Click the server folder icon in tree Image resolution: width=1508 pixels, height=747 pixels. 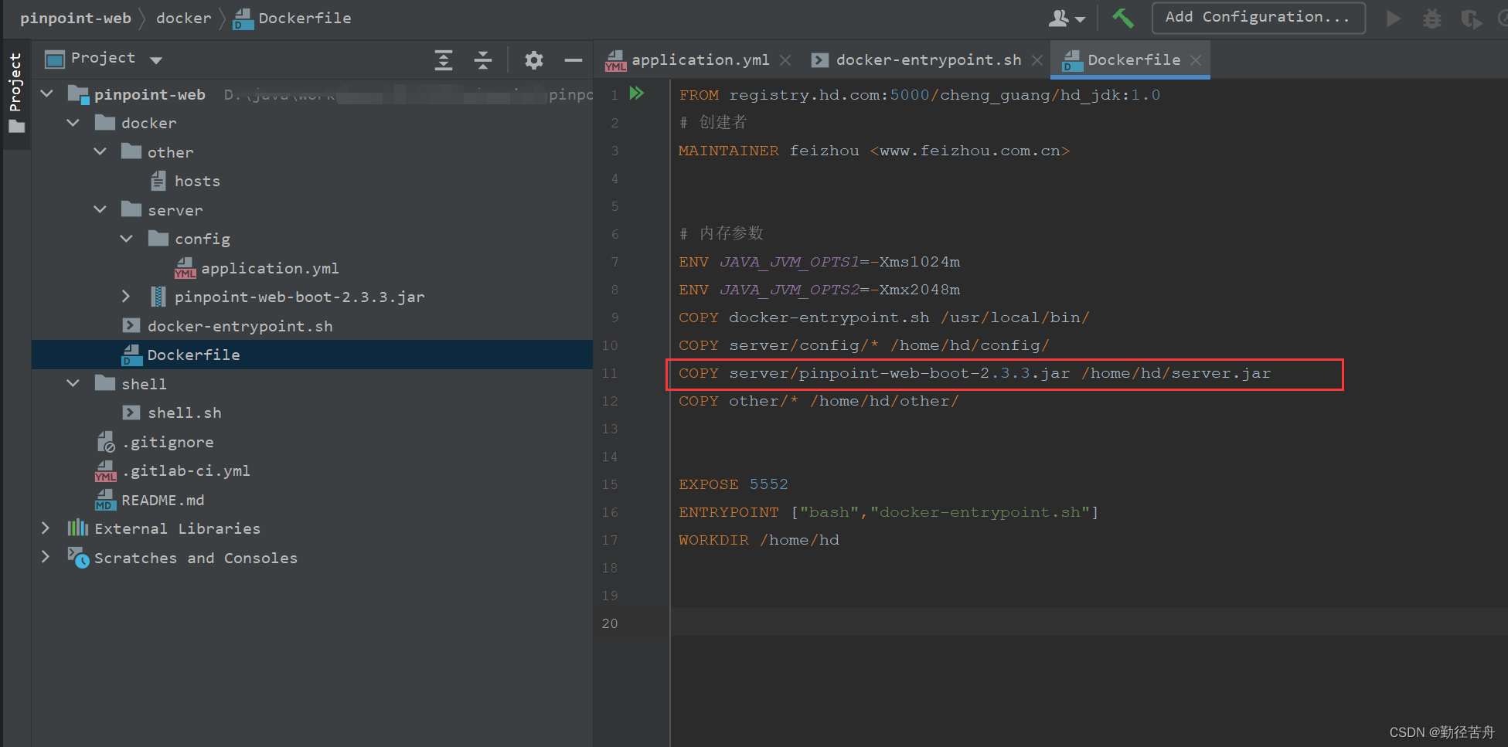[131, 209]
